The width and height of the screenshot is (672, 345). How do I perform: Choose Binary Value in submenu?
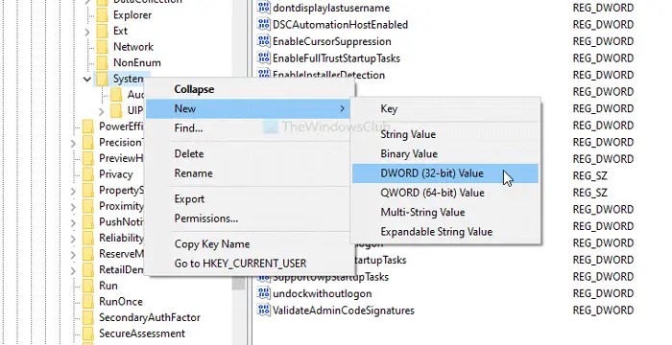point(444,153)
